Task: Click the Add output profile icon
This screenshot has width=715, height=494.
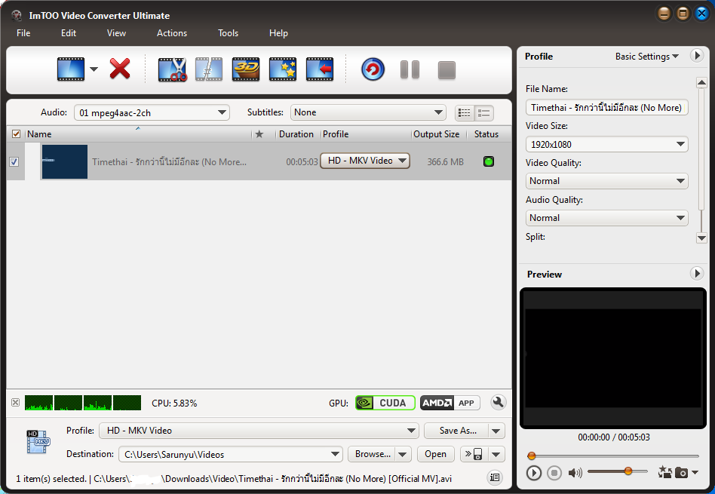Action: click(x=320, y=69)
